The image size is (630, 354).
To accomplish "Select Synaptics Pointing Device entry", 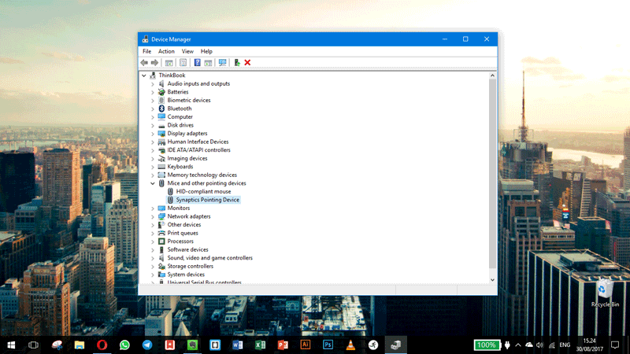I will pos(207,200).
